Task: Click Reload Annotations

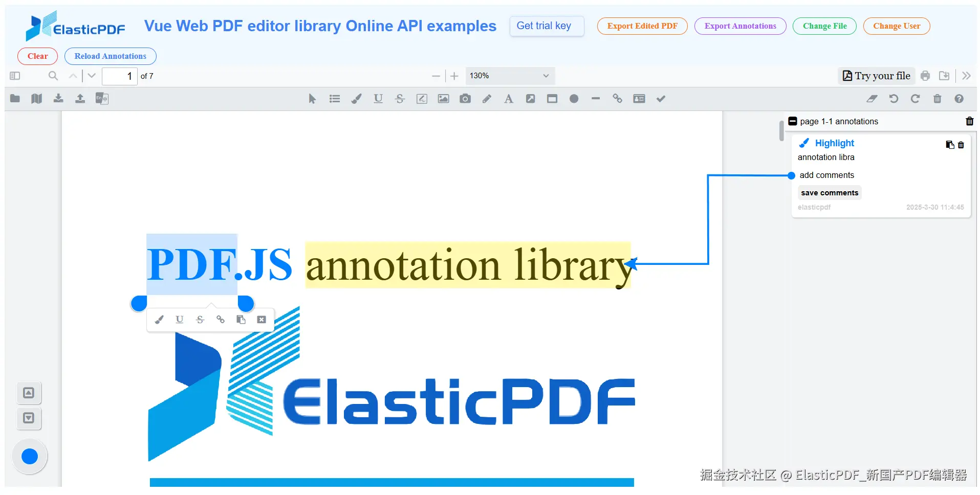Action: [x=111, y=56]
